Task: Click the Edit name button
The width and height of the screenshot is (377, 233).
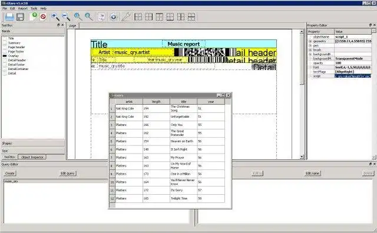Action: (x=312, y=173)
